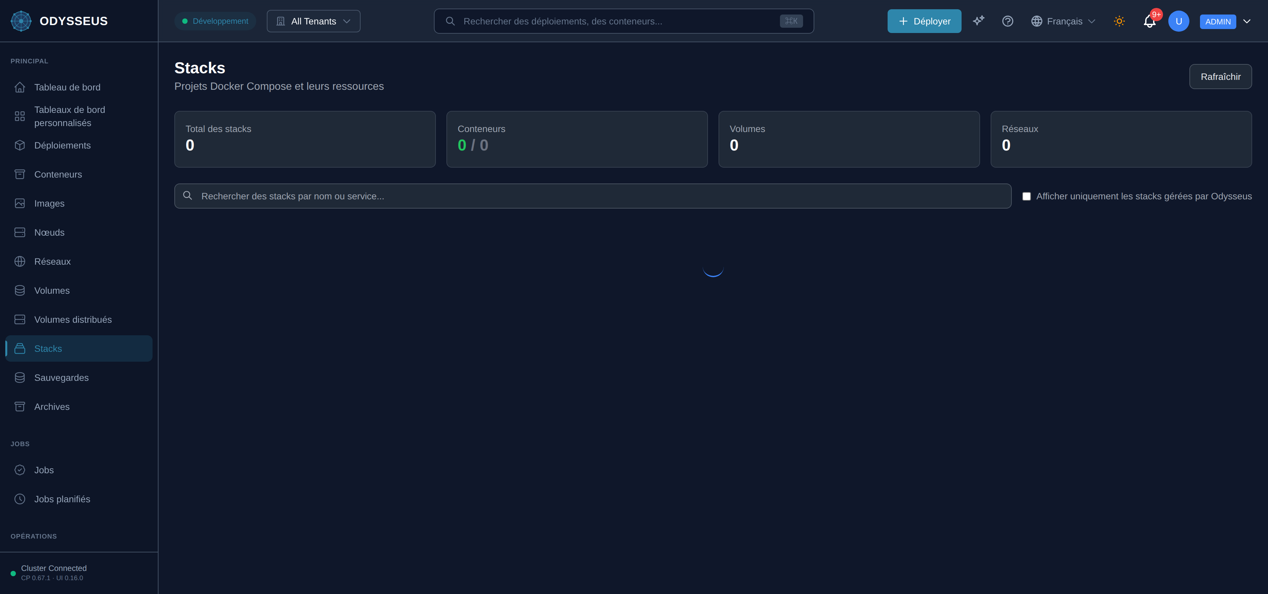This screenshot has width=1268, height=594.
Task: Click the Sauvegardes database icon
Action: 20,377
